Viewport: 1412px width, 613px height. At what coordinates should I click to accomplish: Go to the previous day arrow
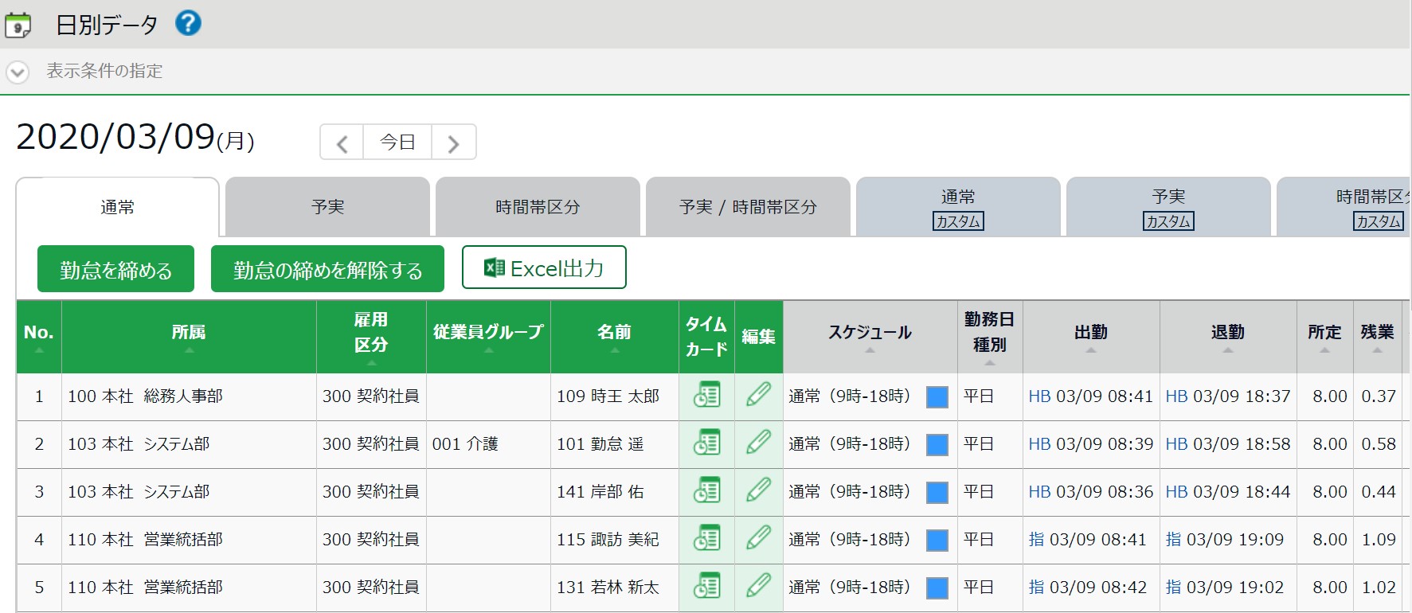click(342, 143)
